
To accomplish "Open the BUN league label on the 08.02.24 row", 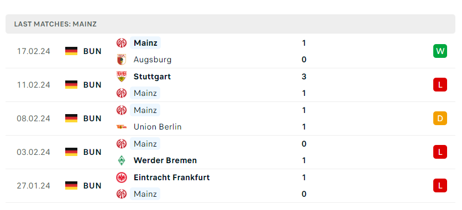I will (x=92, y=119).
